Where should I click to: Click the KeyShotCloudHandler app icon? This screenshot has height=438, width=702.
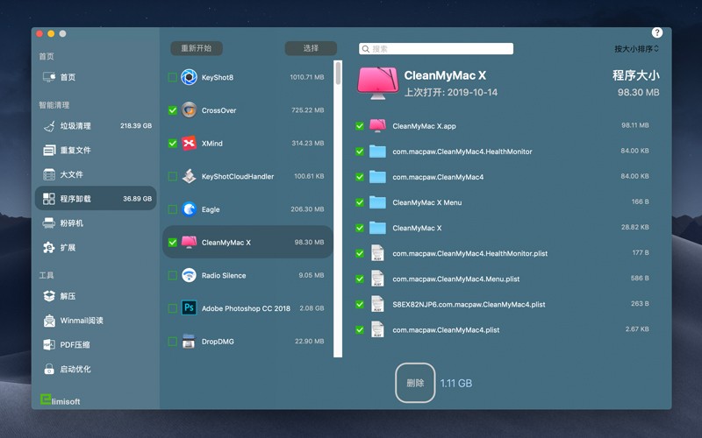pyautogui.click(x=189, y=176)
